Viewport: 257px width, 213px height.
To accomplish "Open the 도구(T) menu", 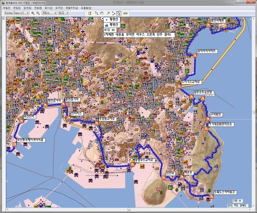I will click(x=59, y=8).
